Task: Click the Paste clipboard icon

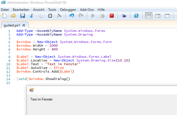Action: [x=50, y=16]
